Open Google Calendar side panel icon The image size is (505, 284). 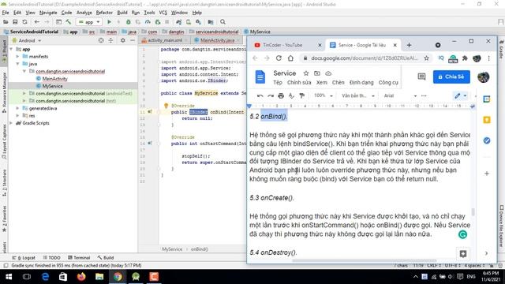pos(487,99)
